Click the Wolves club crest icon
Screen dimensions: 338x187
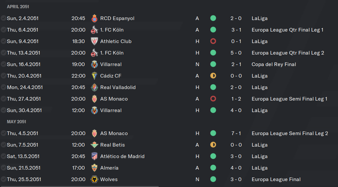94,179
